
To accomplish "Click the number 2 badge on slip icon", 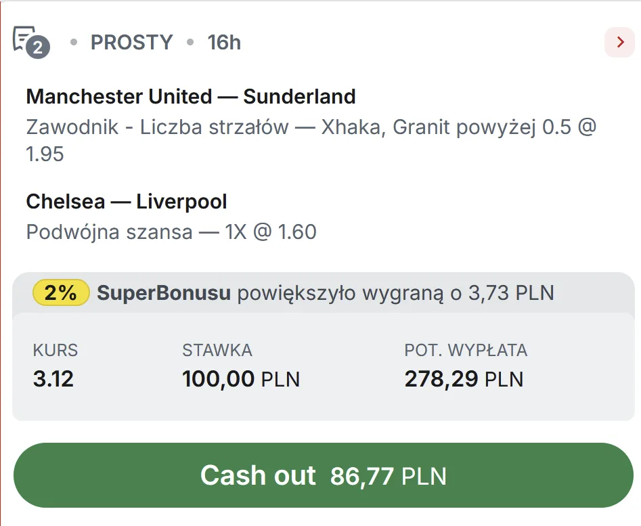I will (x=39, y=47).
